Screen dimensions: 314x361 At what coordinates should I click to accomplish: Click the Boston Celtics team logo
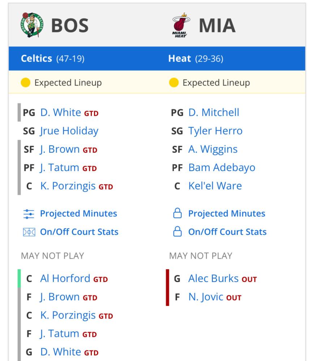click(x=32, y=25)
